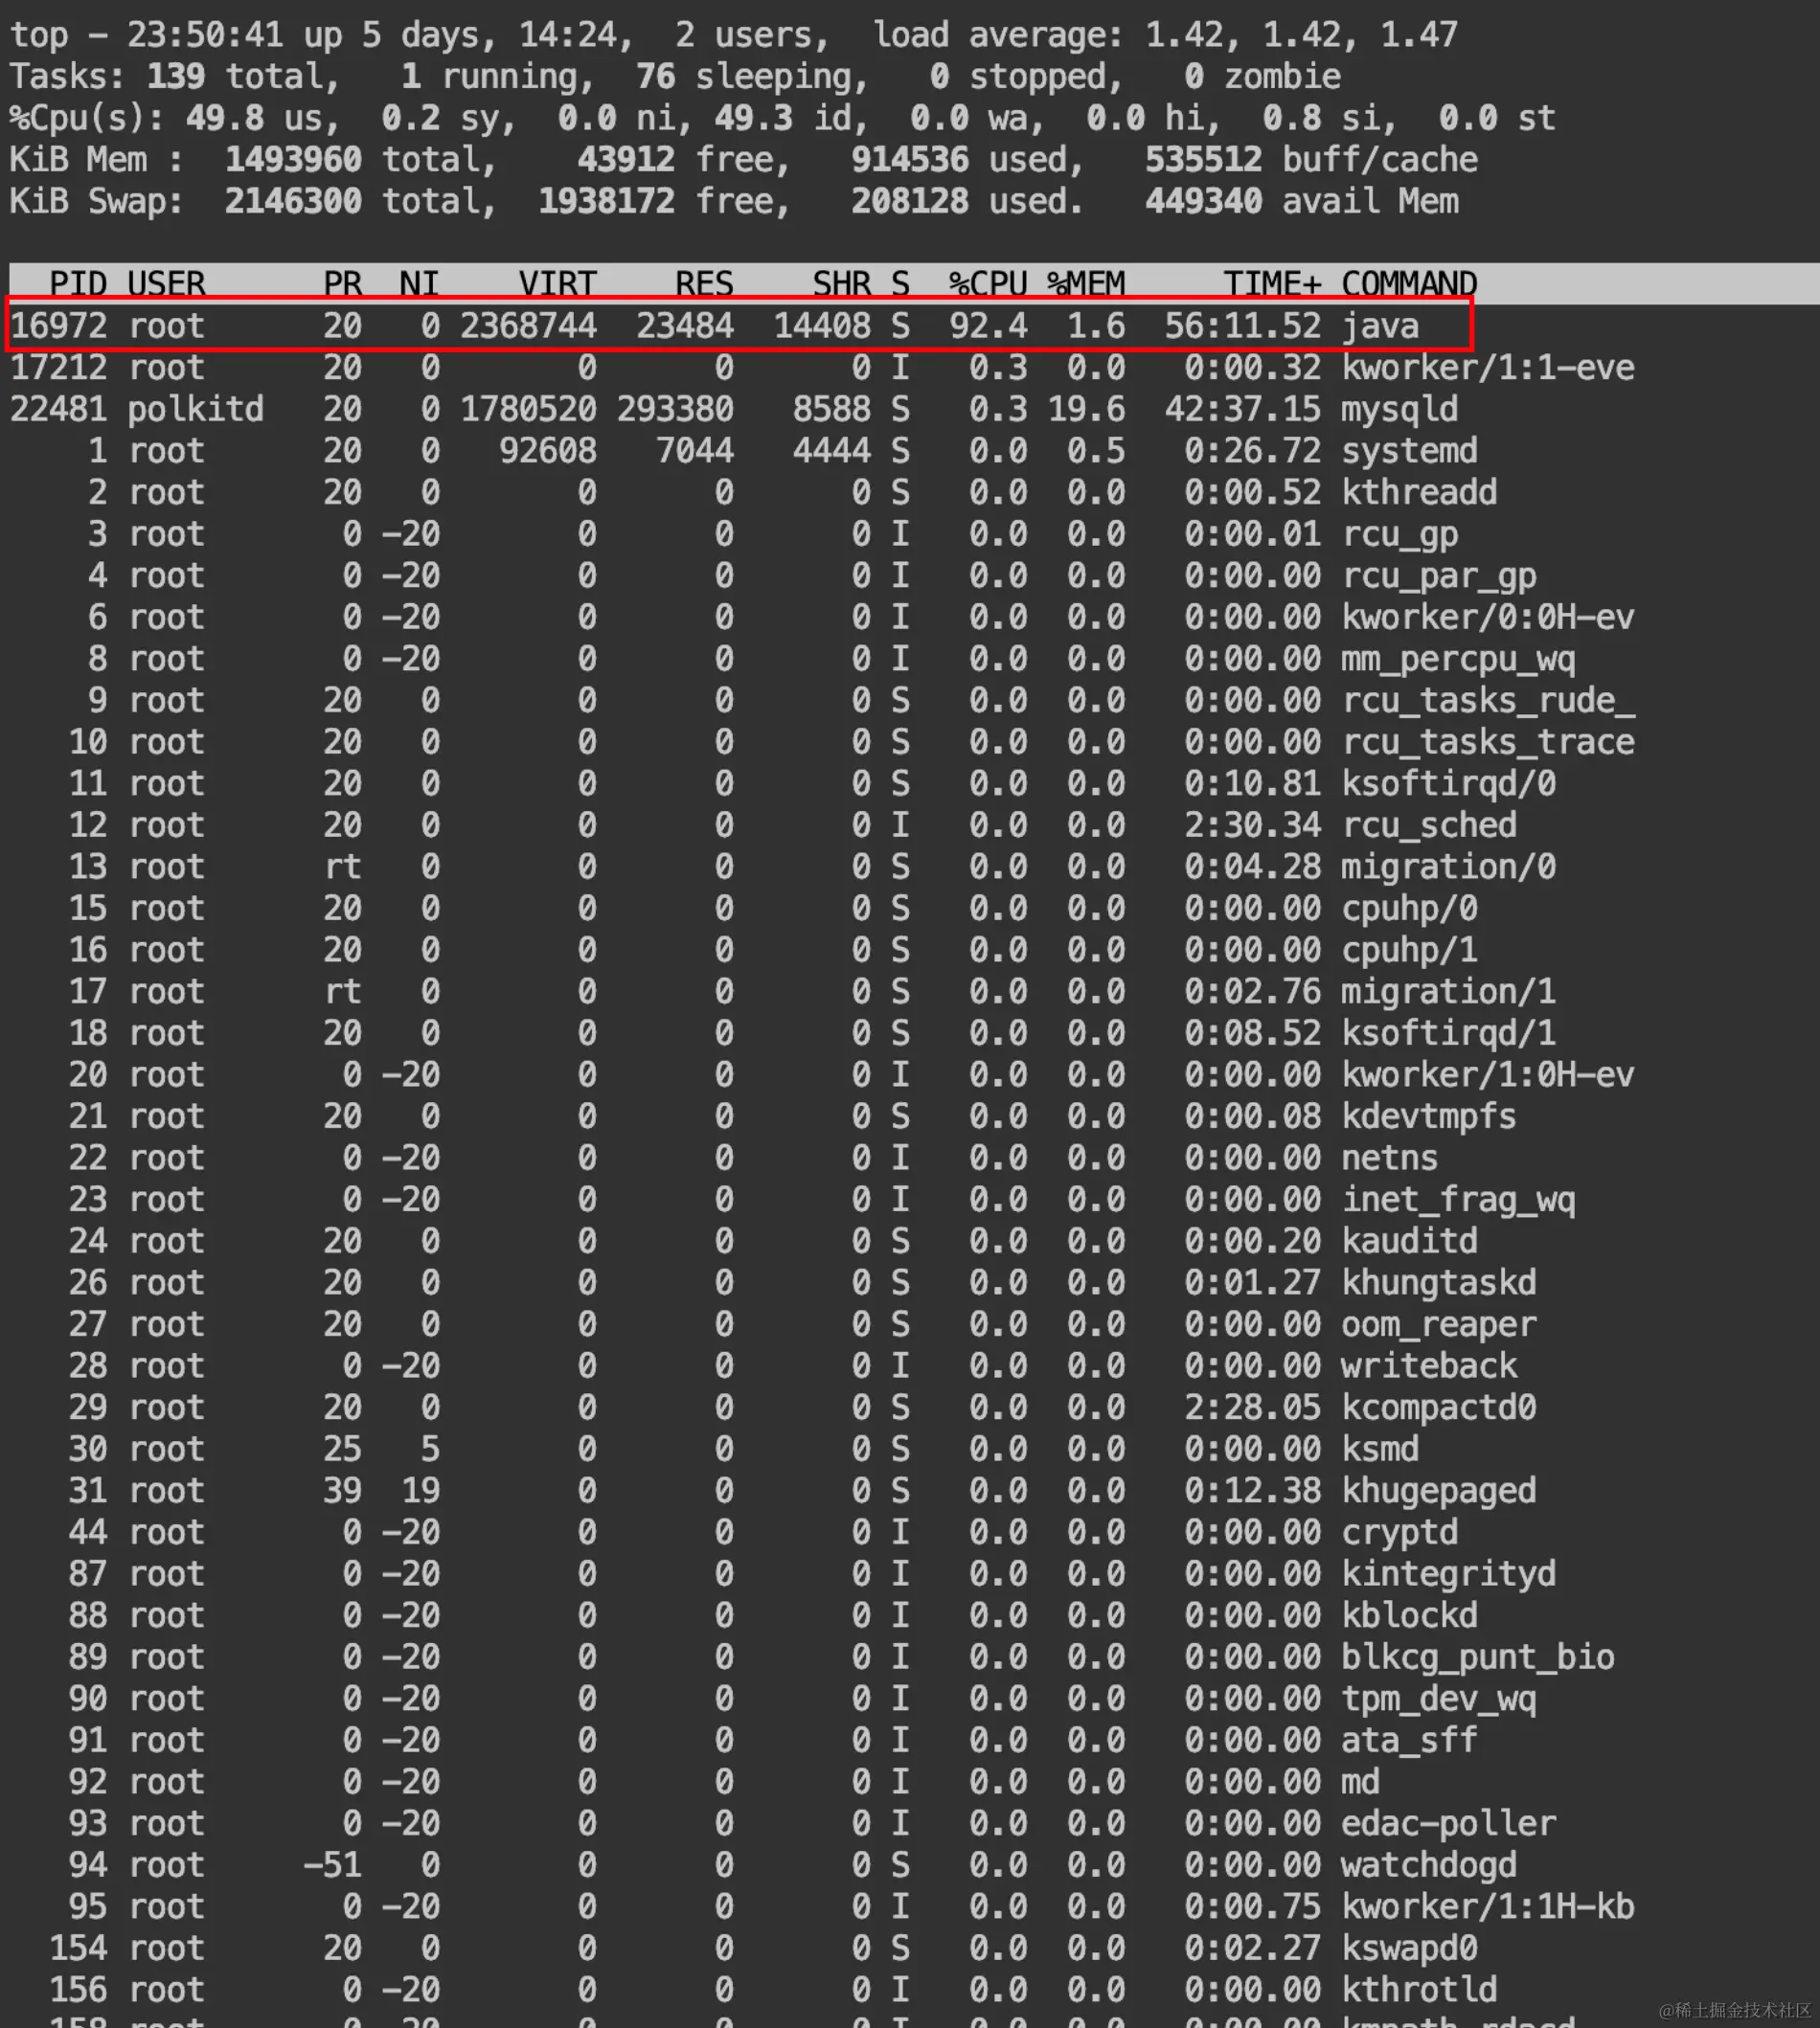This screenshot has width=1820, height=2028.
Task: Click the kdevtmpfs process name
Action: (1429, 1116)
